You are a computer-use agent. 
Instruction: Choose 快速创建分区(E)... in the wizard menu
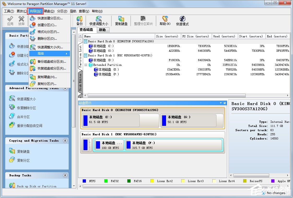coord(50,18)
